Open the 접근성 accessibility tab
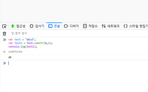 [x=18, y=26]
